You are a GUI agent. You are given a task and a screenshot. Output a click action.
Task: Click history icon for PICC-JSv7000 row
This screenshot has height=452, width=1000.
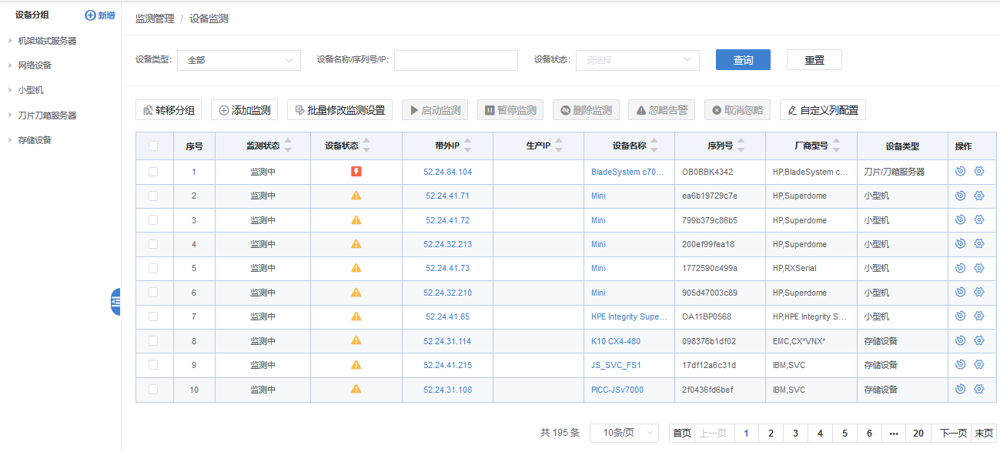point(960,389)
